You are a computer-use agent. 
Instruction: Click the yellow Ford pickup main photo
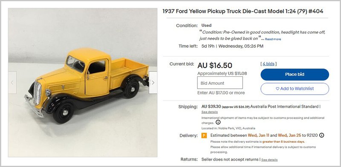(x=83, y=83)
